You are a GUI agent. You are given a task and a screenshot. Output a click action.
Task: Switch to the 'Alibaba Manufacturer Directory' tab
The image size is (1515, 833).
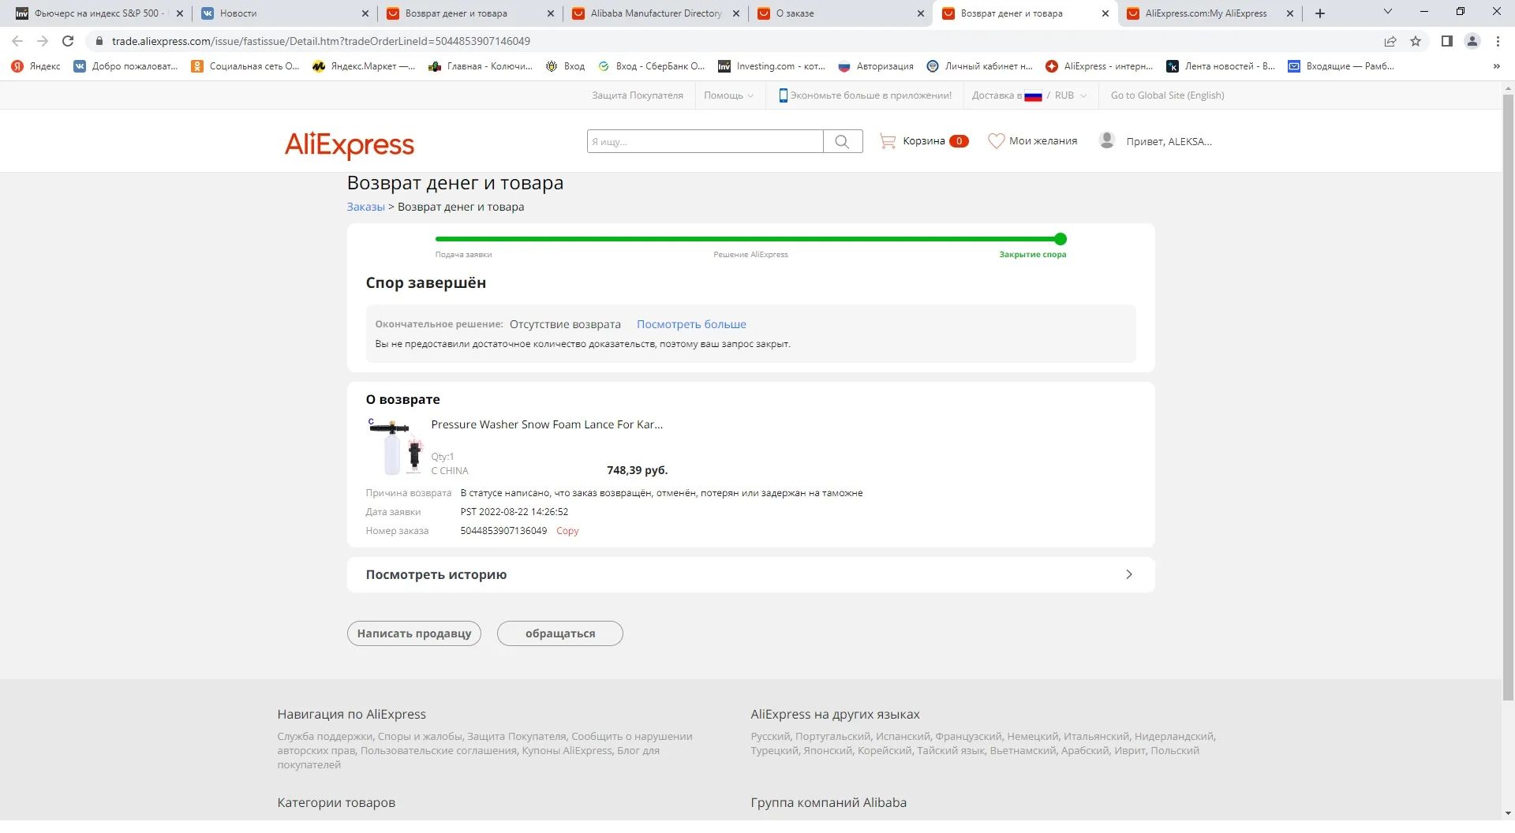[655, 13]
